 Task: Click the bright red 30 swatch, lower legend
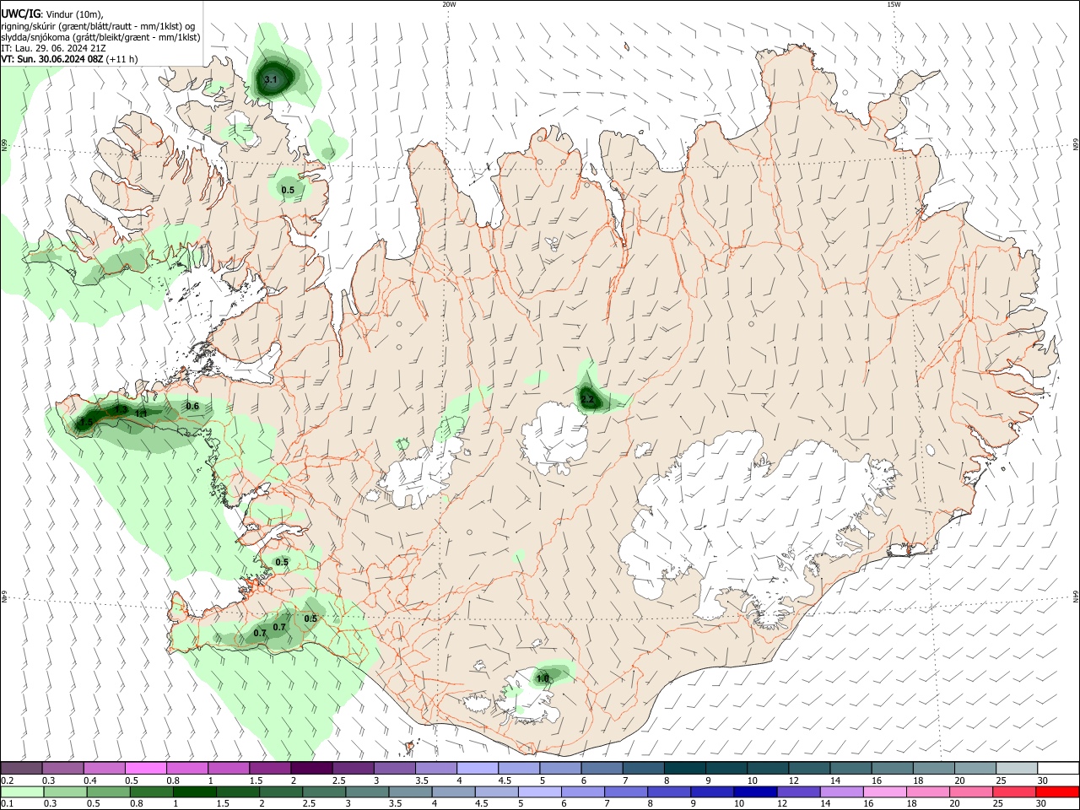1056,792
